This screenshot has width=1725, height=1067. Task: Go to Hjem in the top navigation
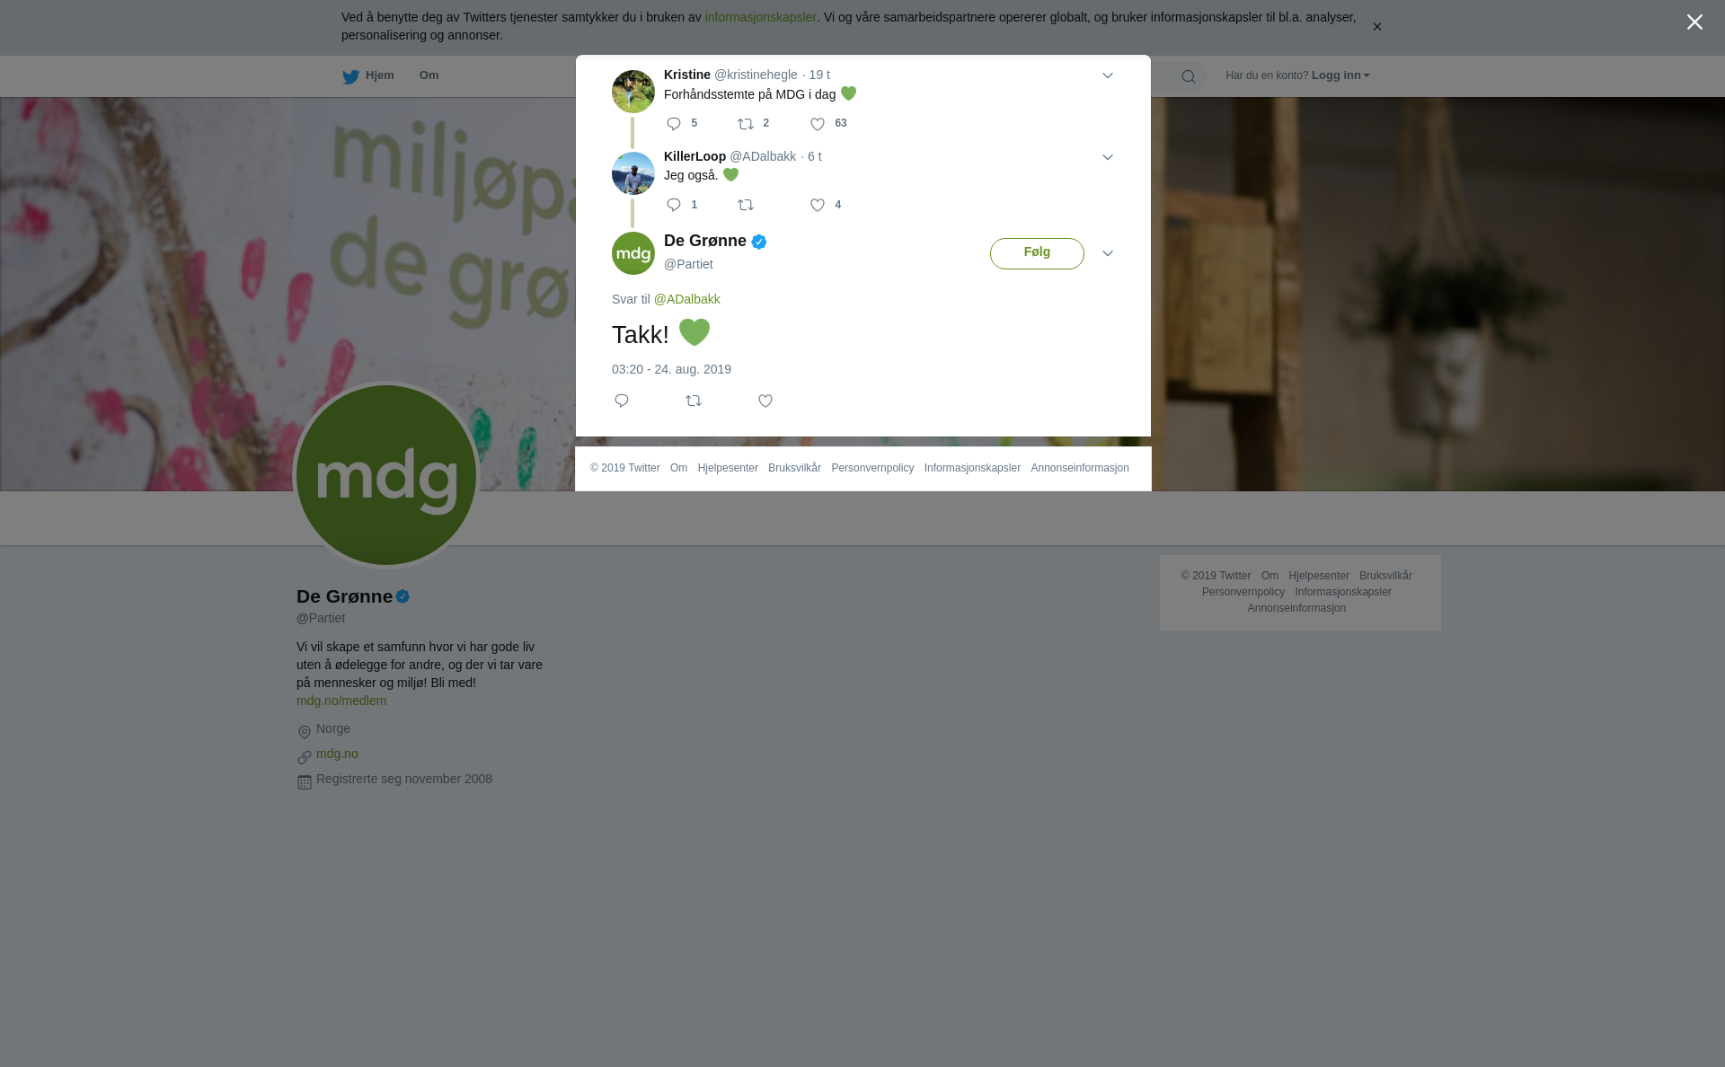click(368, 76)
